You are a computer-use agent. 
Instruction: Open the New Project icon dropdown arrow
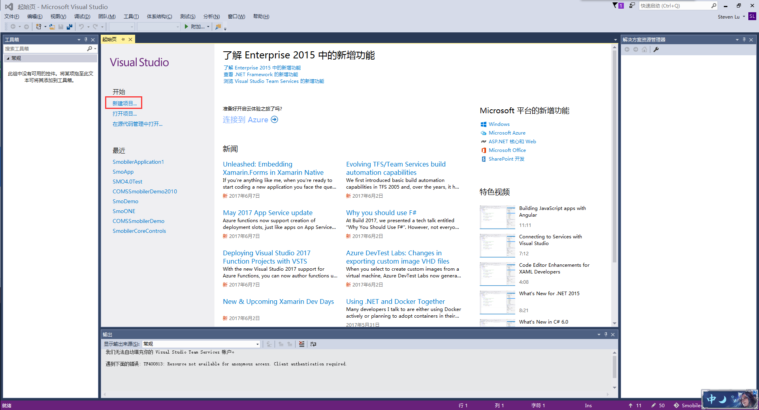click(45, 26)
